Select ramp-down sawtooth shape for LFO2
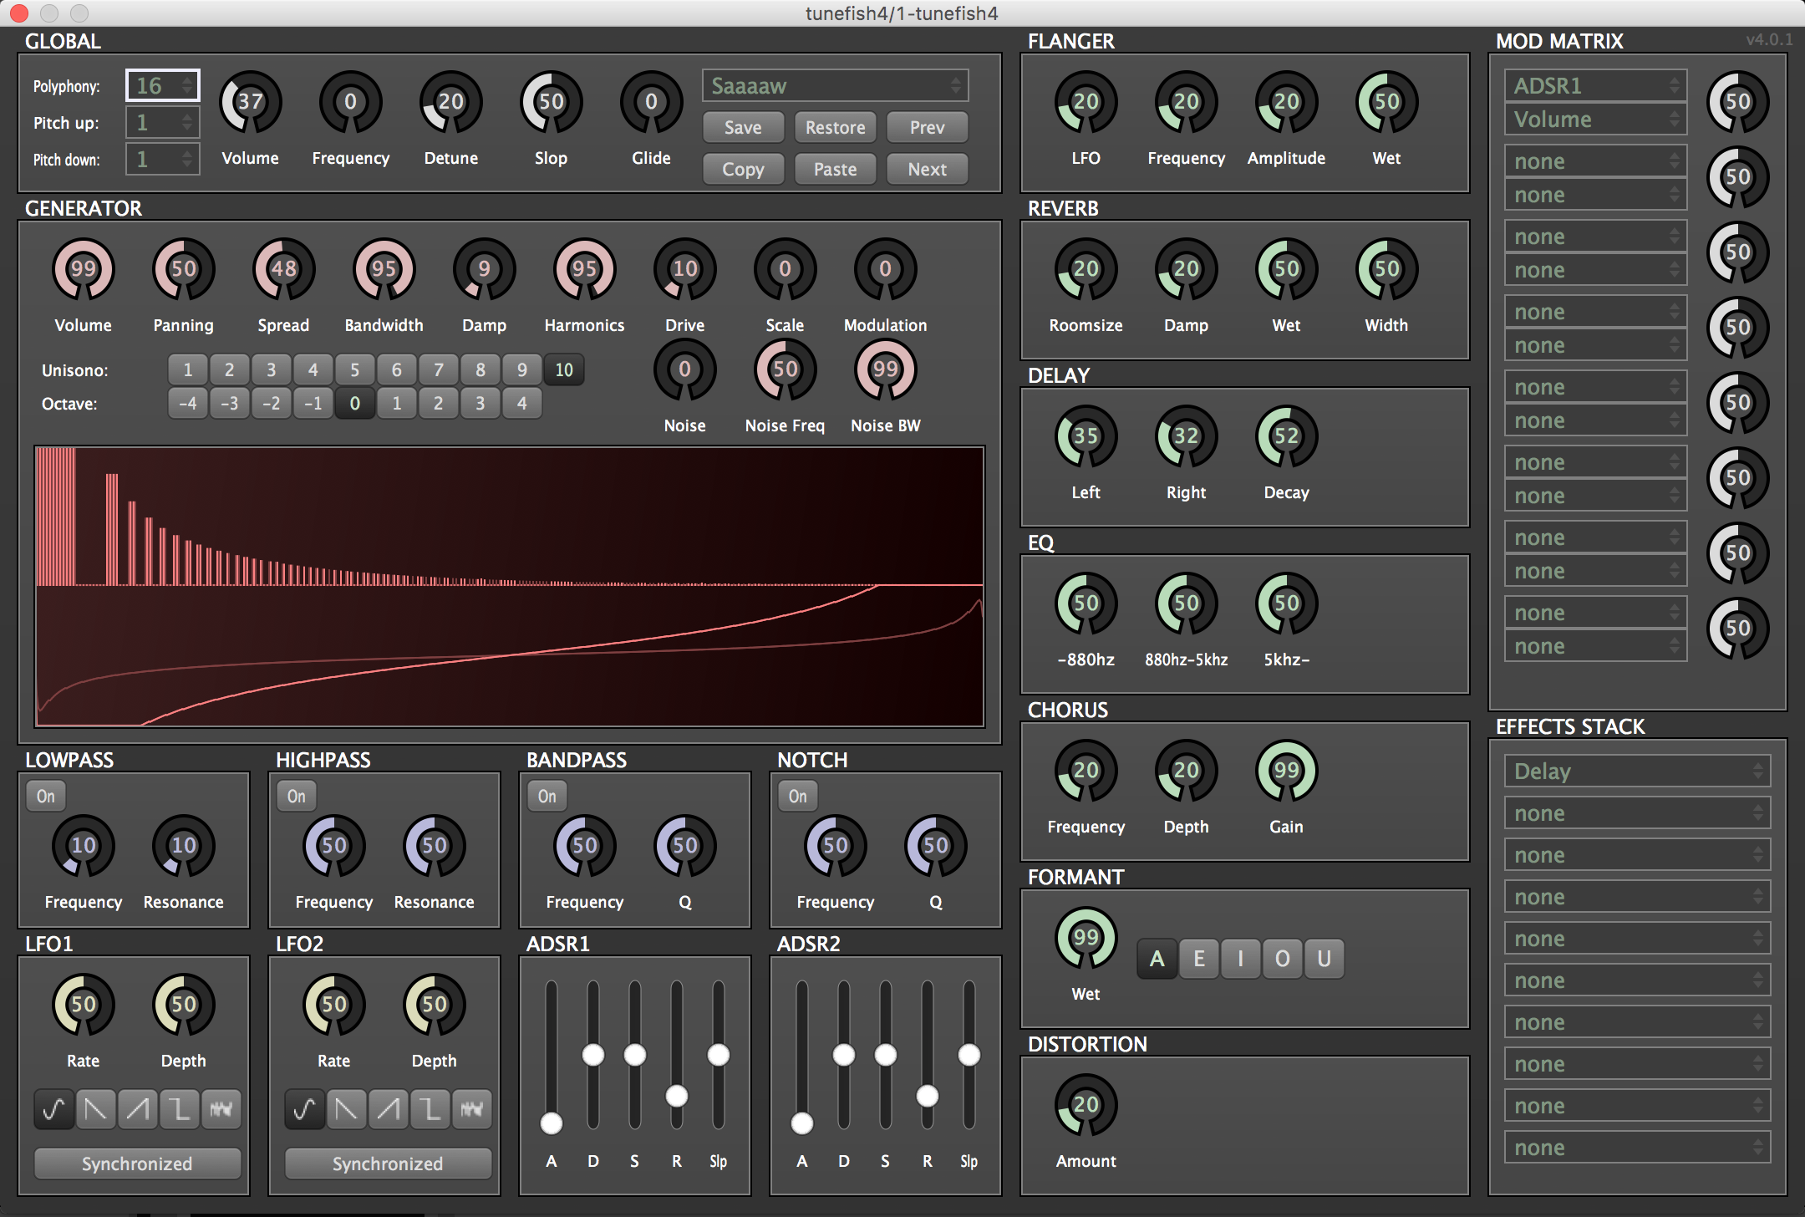Screen dimensions: 1805x1217 point(346,1109)
